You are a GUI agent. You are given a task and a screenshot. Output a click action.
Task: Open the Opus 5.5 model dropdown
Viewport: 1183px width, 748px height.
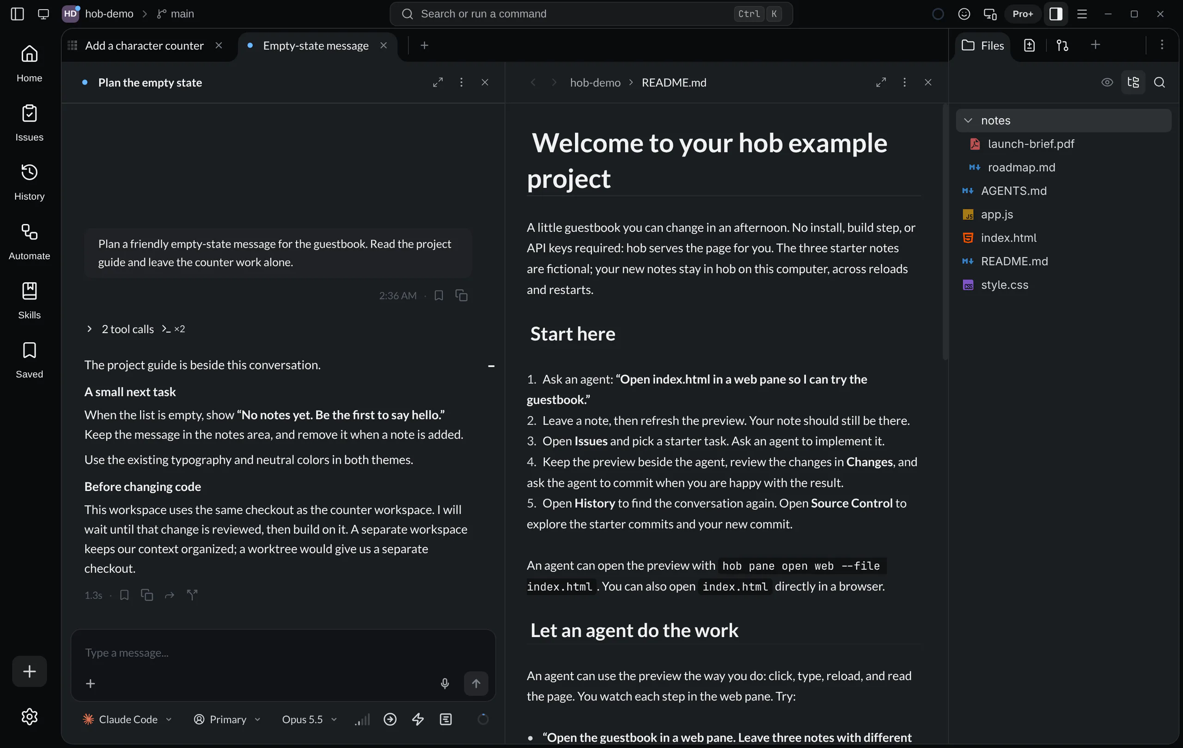(309, 719)
